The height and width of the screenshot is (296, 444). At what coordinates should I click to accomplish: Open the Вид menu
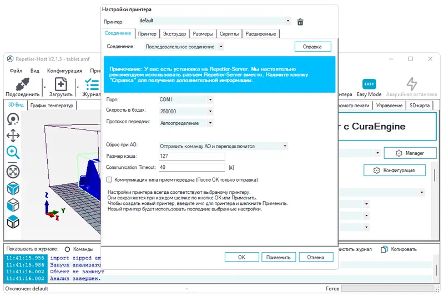tap(35, 71)
